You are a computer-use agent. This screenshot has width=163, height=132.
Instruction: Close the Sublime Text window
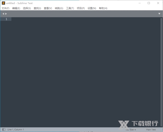pyautogui.click(x=158, y=3)
